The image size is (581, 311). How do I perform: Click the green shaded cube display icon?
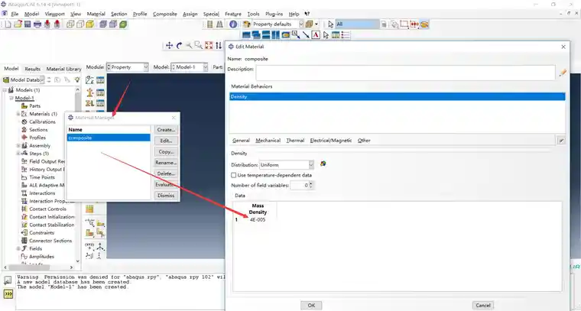[123, 24]
